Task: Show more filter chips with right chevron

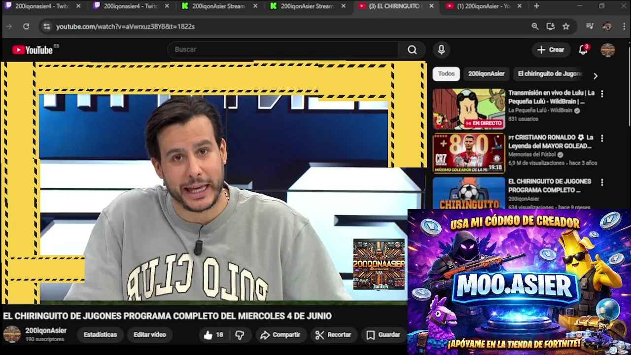Action: [595, 76]
